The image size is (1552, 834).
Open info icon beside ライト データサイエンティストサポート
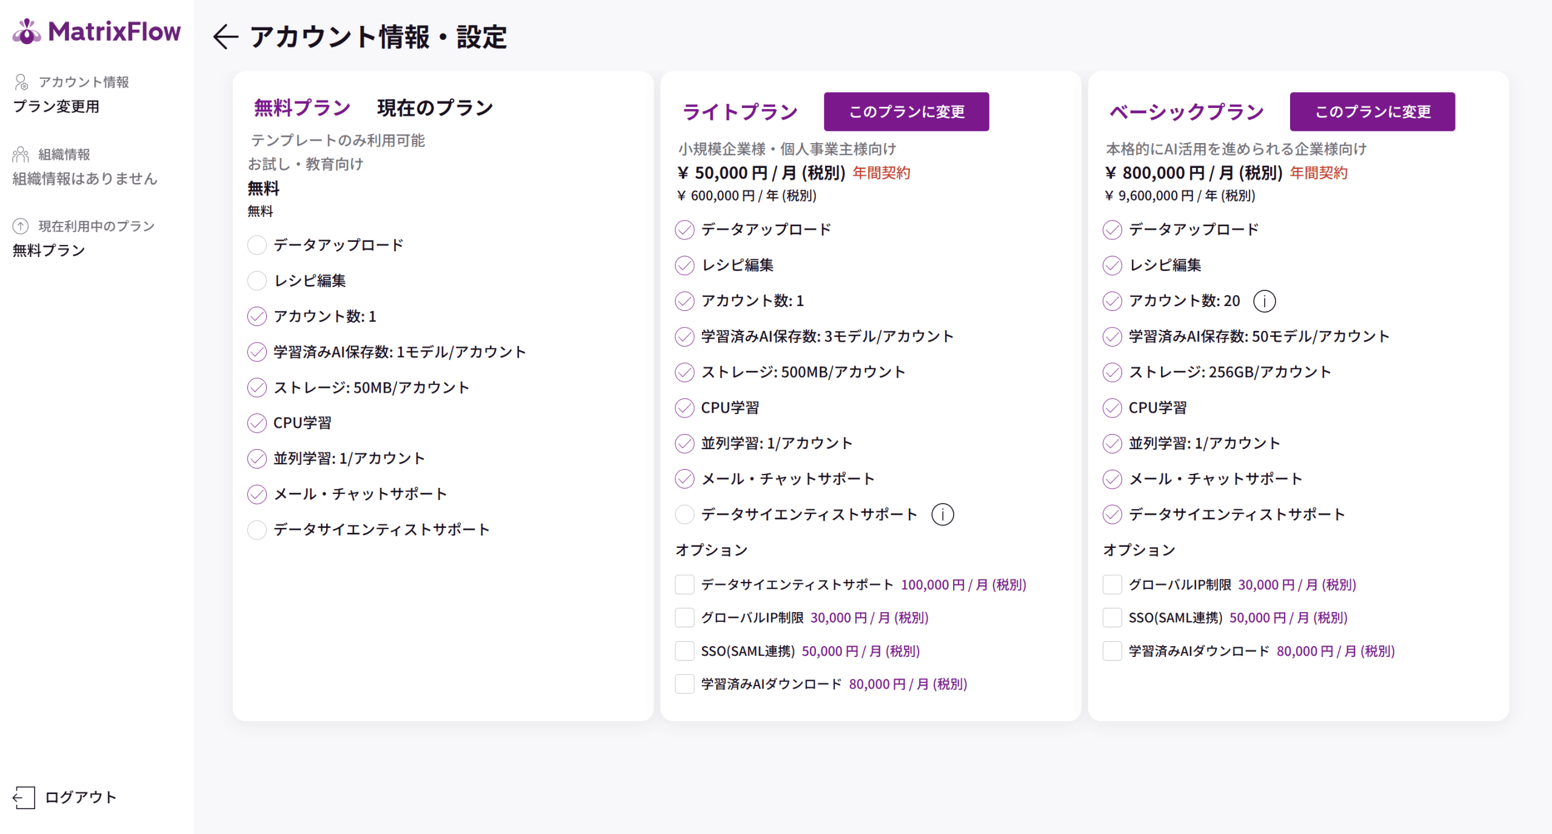[x=943, y=515]
